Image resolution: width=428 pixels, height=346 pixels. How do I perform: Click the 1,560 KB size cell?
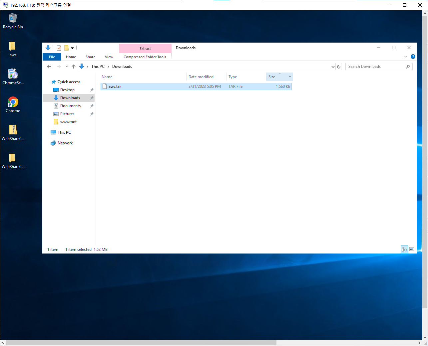click(x=283, y=86)
